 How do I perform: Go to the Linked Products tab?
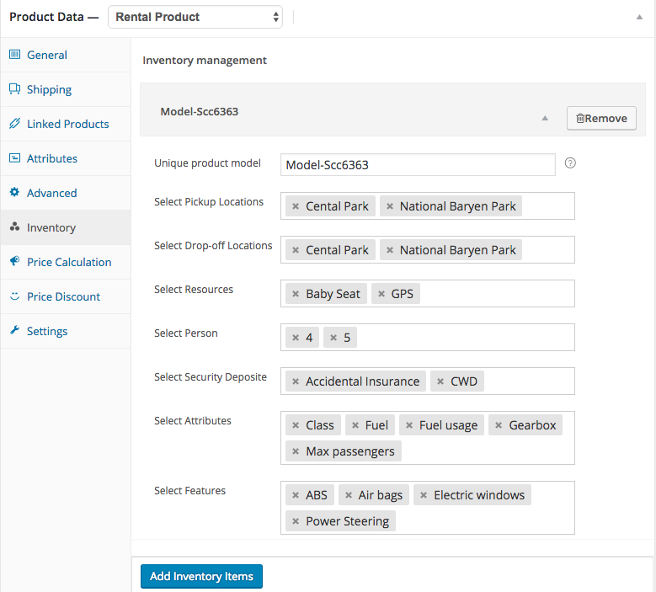(x=67, y=124)
